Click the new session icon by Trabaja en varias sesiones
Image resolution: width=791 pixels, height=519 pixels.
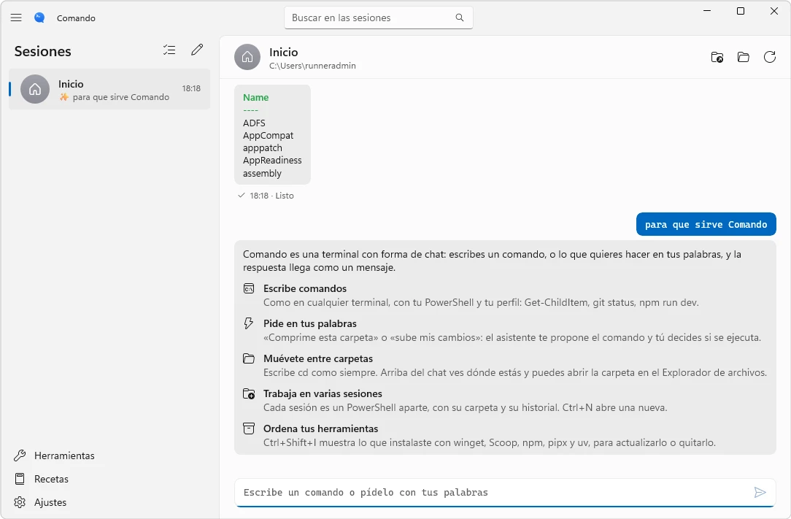tap(249, 393)
